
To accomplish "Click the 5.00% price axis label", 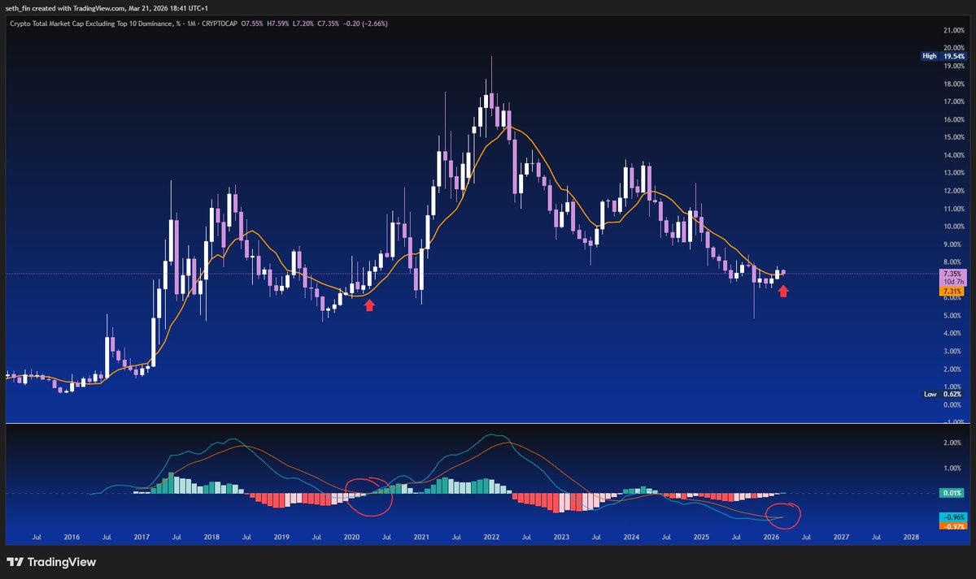I will pos(954,316).
